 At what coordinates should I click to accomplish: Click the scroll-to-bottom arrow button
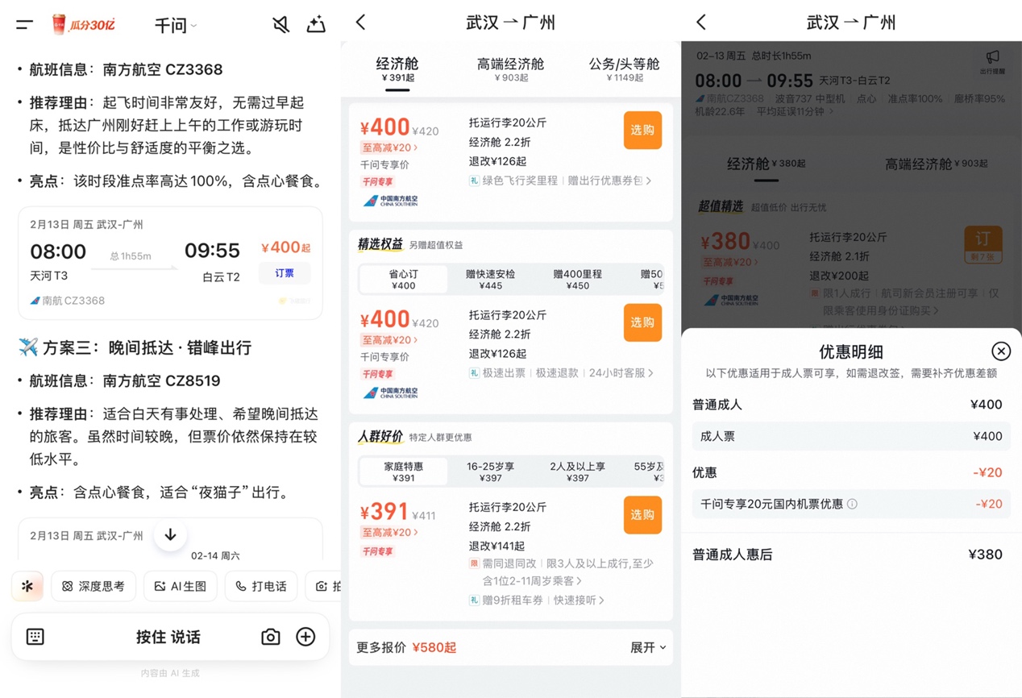pyautogui.click(x=170, y=535)
